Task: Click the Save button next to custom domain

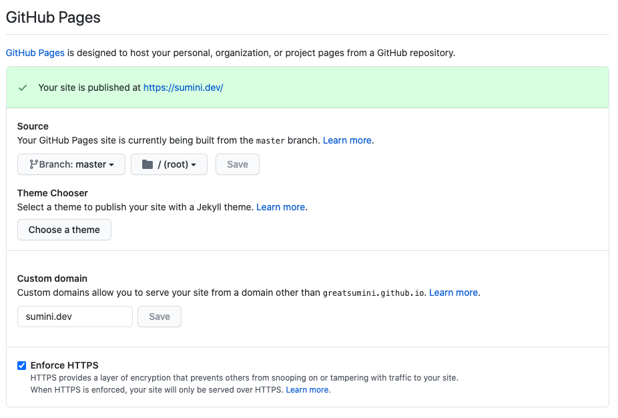Action: [x=159, y=317]
